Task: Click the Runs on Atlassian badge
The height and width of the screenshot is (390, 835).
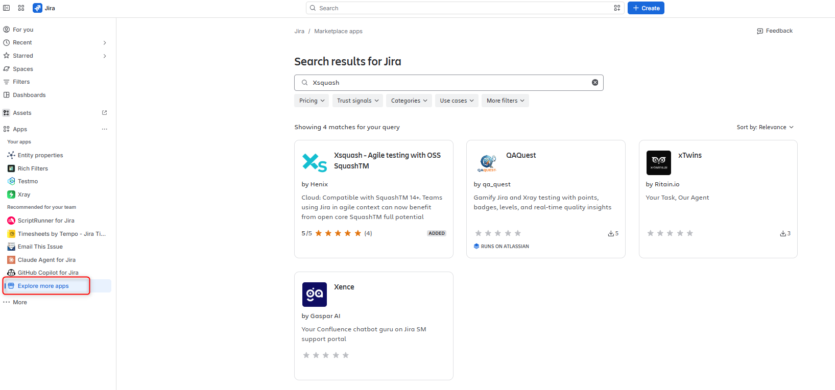Action: (502, 247)
